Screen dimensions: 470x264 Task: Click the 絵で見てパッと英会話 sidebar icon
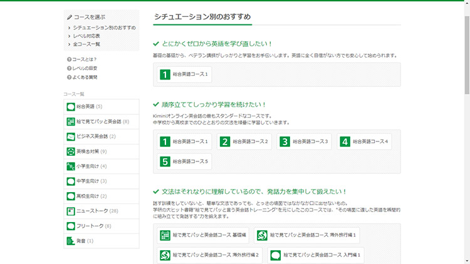point(71,122)
